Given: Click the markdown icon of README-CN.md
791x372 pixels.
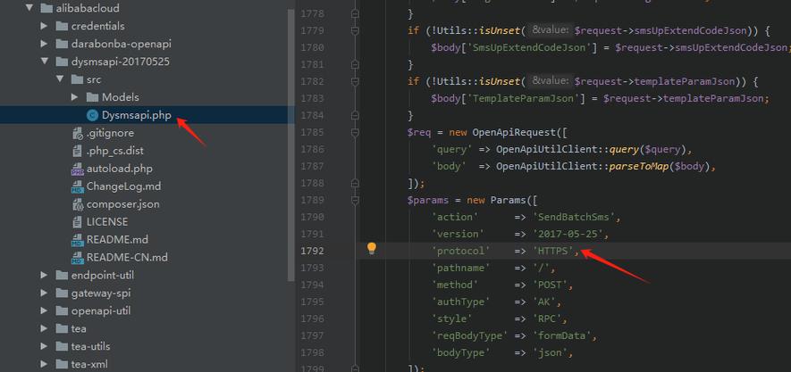Looking at the screenshot, I should (x=78, y=258).
